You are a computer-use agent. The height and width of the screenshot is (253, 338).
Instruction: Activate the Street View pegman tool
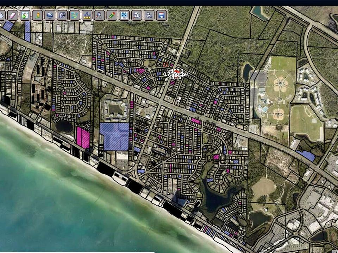pyautogui.click(x=37, y=15)
